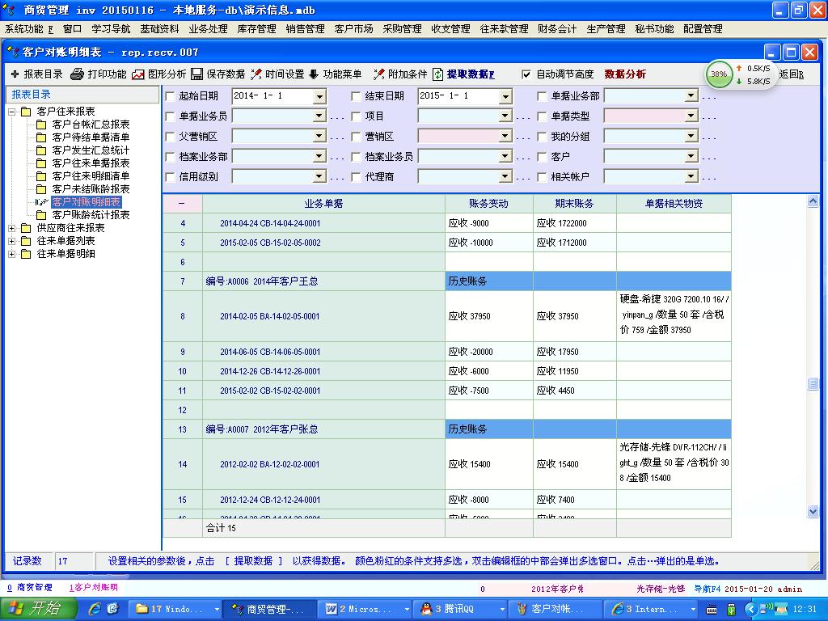Click the 打印功能 printer icon
Viewport: 828px width, 621px height.
[78, 74]
